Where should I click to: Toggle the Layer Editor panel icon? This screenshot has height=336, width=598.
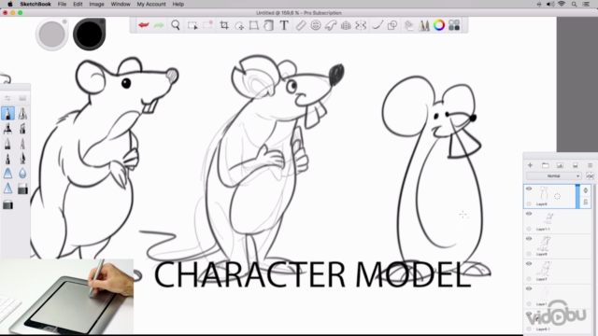click(409, 25)
